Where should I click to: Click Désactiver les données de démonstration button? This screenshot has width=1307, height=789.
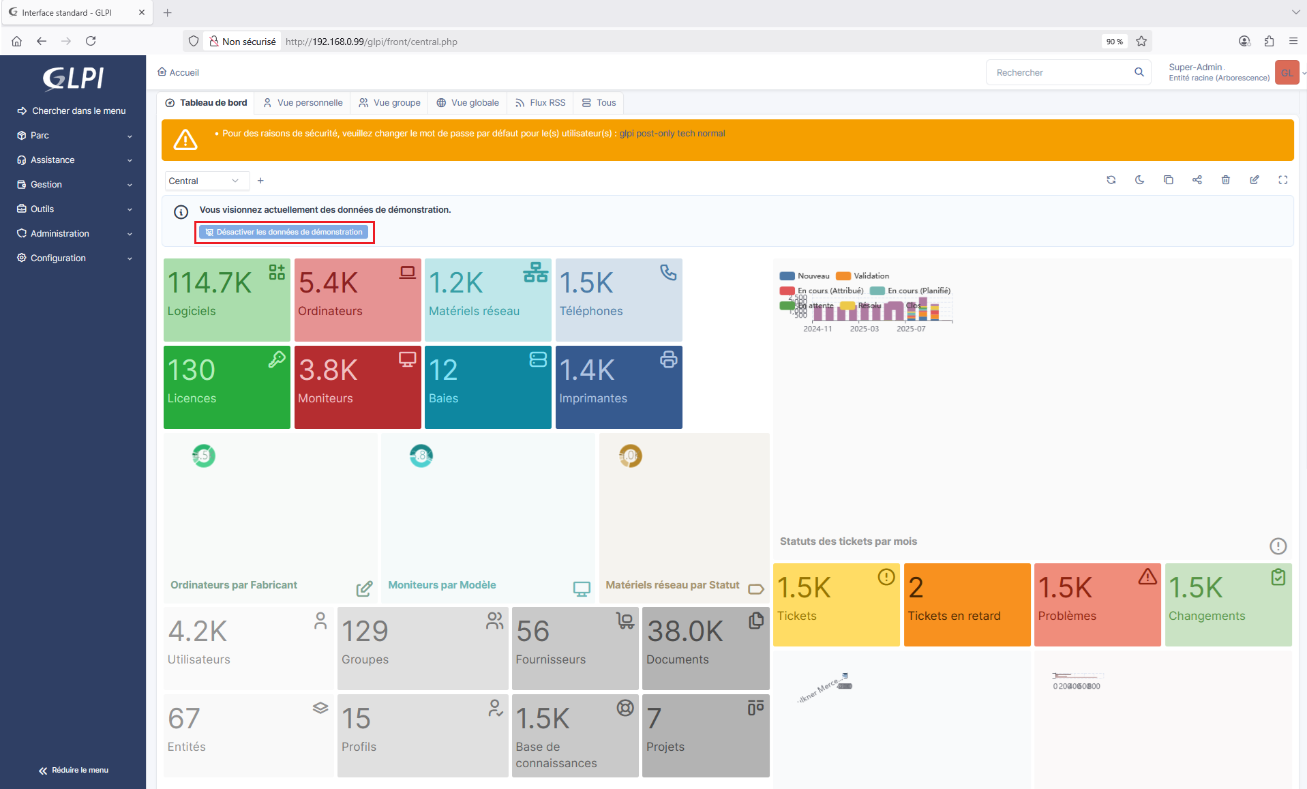(x=284, y=233)
